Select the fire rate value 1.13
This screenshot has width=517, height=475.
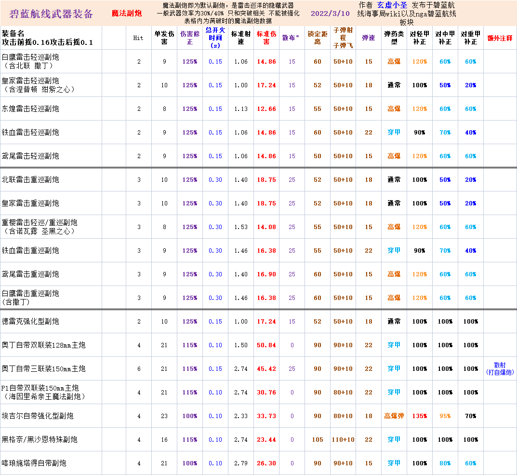(241, 109)
